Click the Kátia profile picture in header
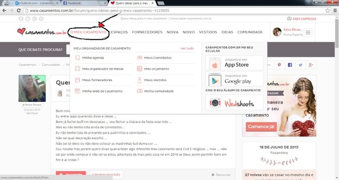 click(277, 32)
